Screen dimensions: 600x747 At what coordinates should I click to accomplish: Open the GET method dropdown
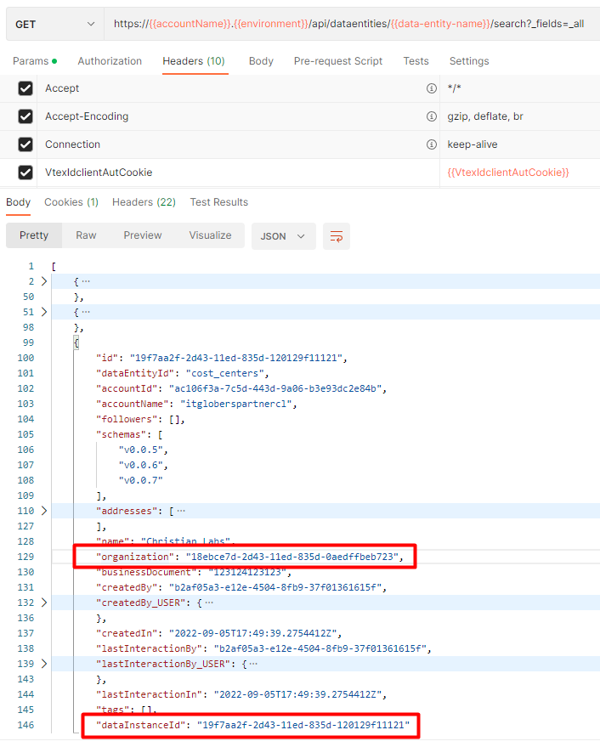click(x=54, y=24)
